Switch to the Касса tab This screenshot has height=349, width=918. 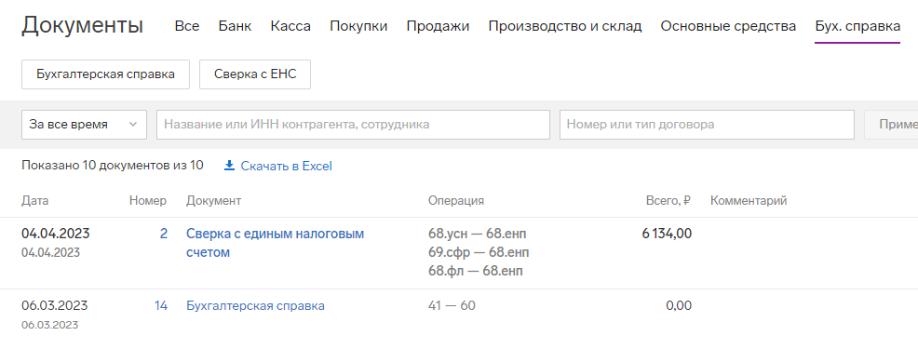pos(290,26)
